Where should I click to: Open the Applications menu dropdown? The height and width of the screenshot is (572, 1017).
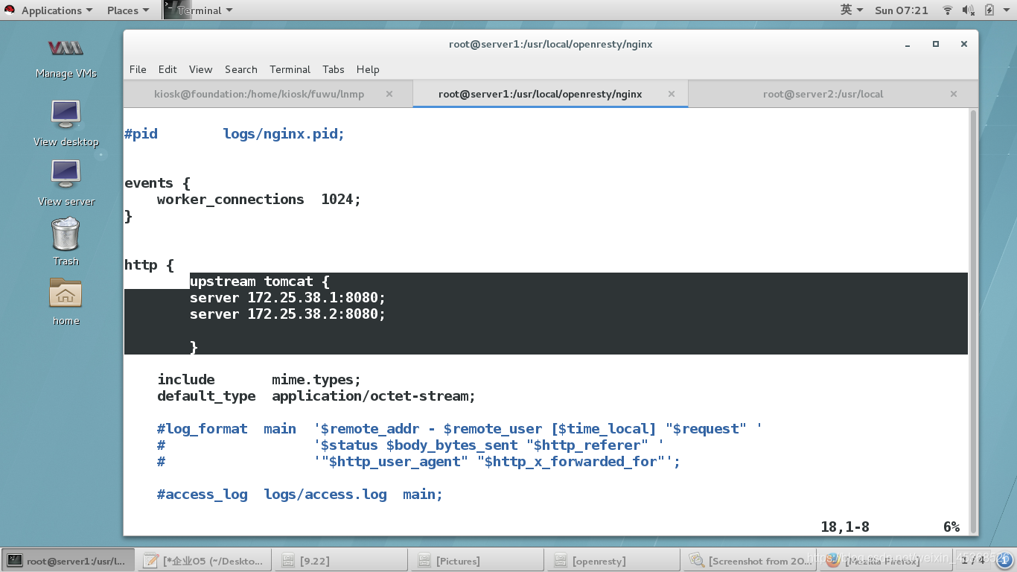point(57,10)
